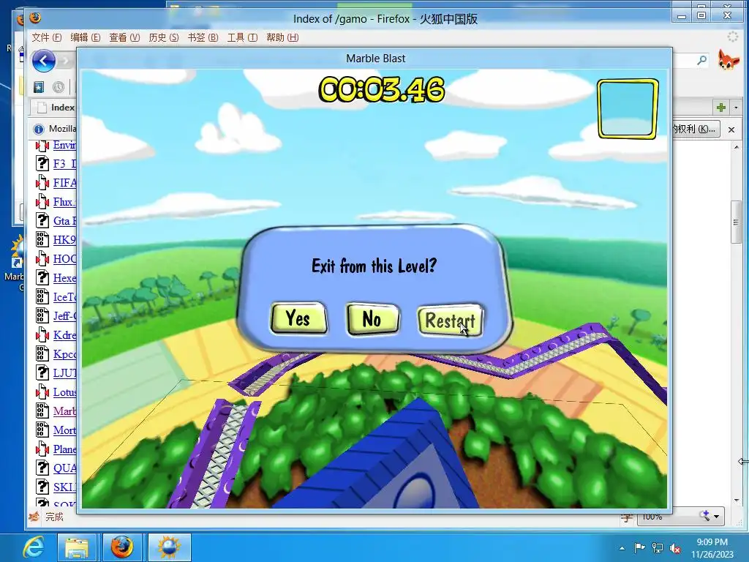Open the FIFA file link
The width and height of the screenshot is (749, 562).
(64, 183)
